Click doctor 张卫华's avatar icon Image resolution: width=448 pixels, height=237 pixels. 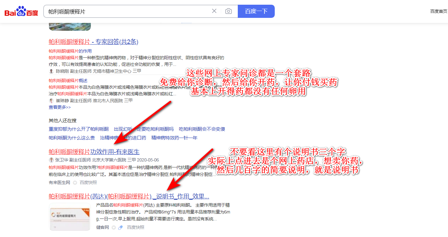(x=51, y=160)
